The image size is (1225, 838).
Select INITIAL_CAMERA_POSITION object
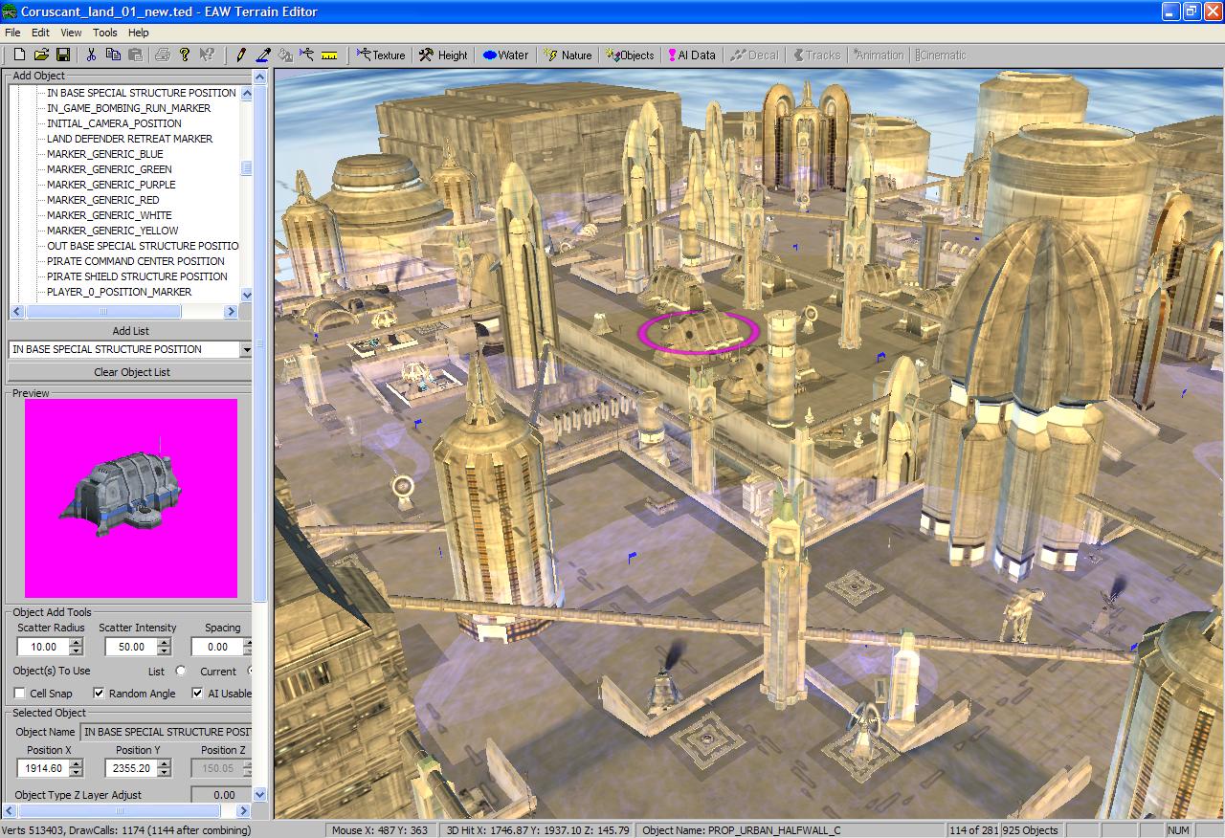pyautogui.click(x=114, y=123)
